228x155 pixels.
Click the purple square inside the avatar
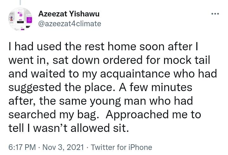(x=29, y=20)
